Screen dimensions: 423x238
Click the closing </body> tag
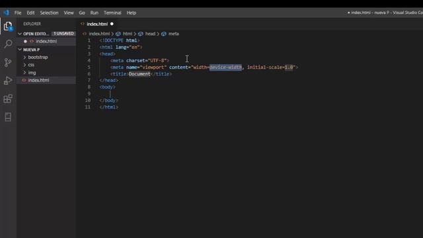[108, 100]
